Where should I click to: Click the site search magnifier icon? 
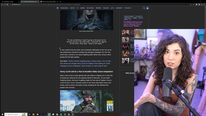144,8
